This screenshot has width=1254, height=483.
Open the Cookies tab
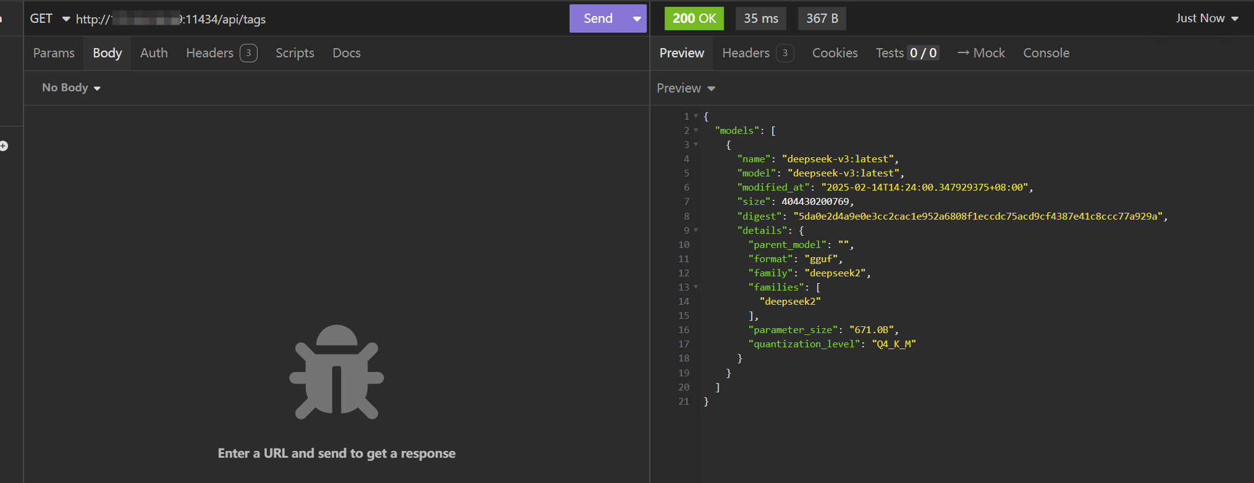click(835, 53)
